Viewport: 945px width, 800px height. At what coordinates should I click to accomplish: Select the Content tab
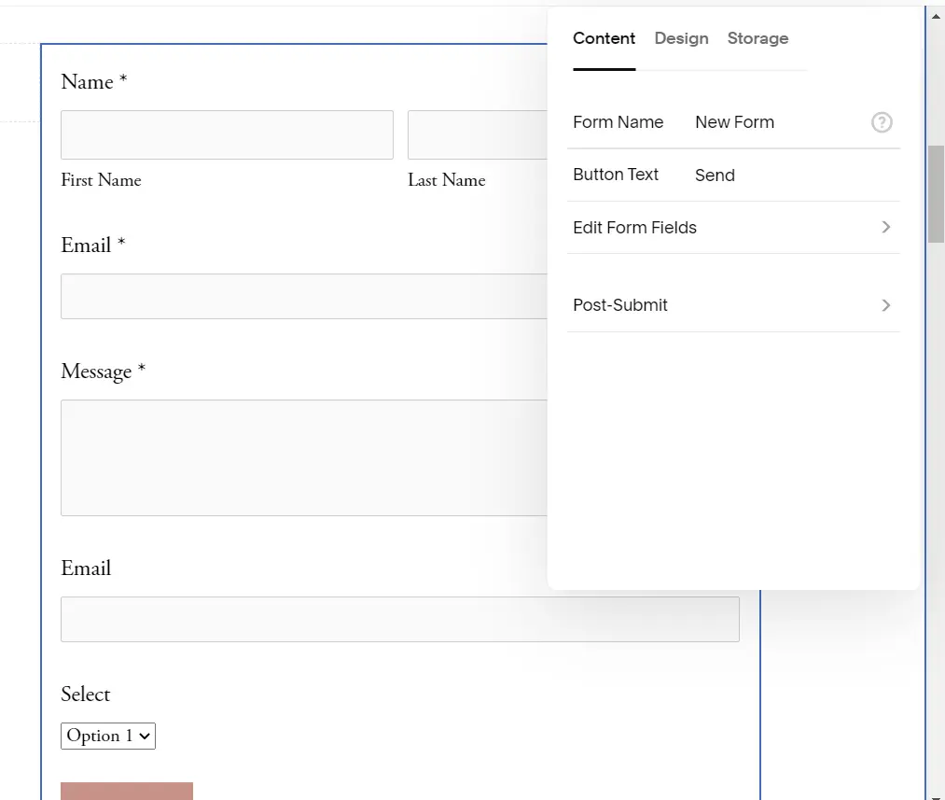[604, 38]
